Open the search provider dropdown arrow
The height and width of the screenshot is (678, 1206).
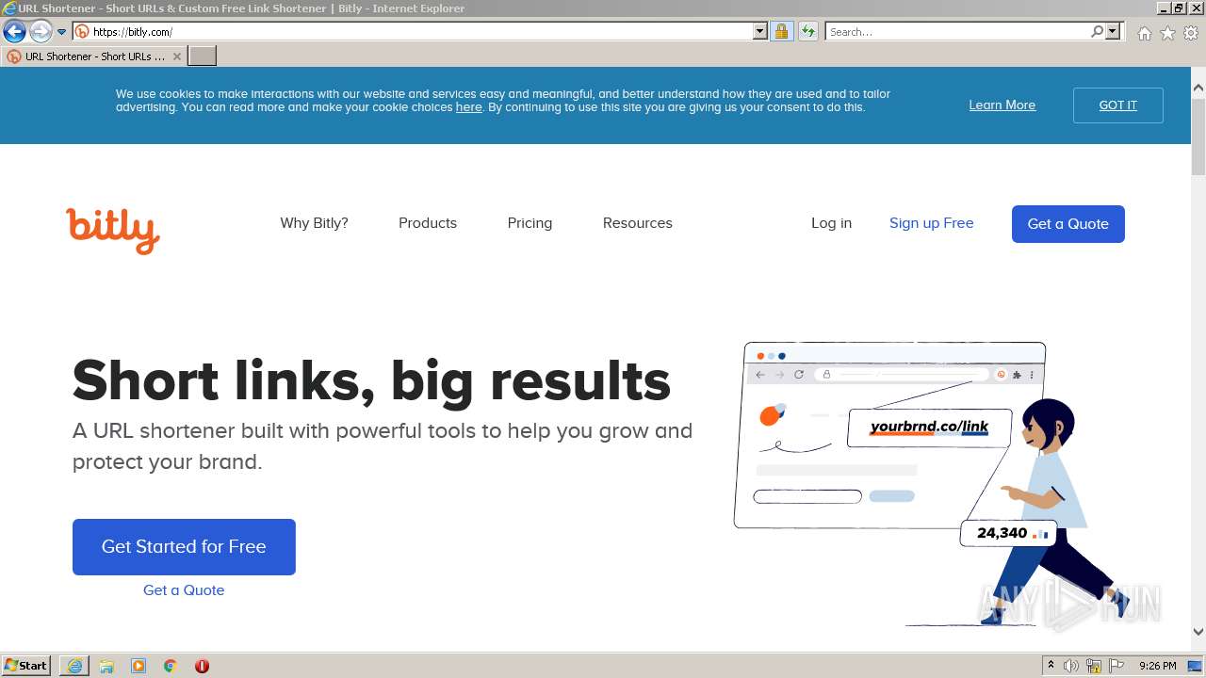point(1113,32)
